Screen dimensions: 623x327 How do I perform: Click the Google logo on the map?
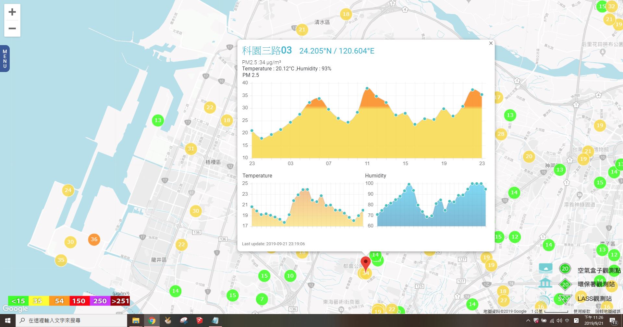coord(15,309)
